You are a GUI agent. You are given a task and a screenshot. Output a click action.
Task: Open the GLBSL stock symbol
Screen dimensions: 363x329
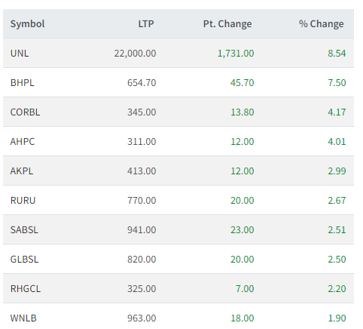[x=24, y=260]
